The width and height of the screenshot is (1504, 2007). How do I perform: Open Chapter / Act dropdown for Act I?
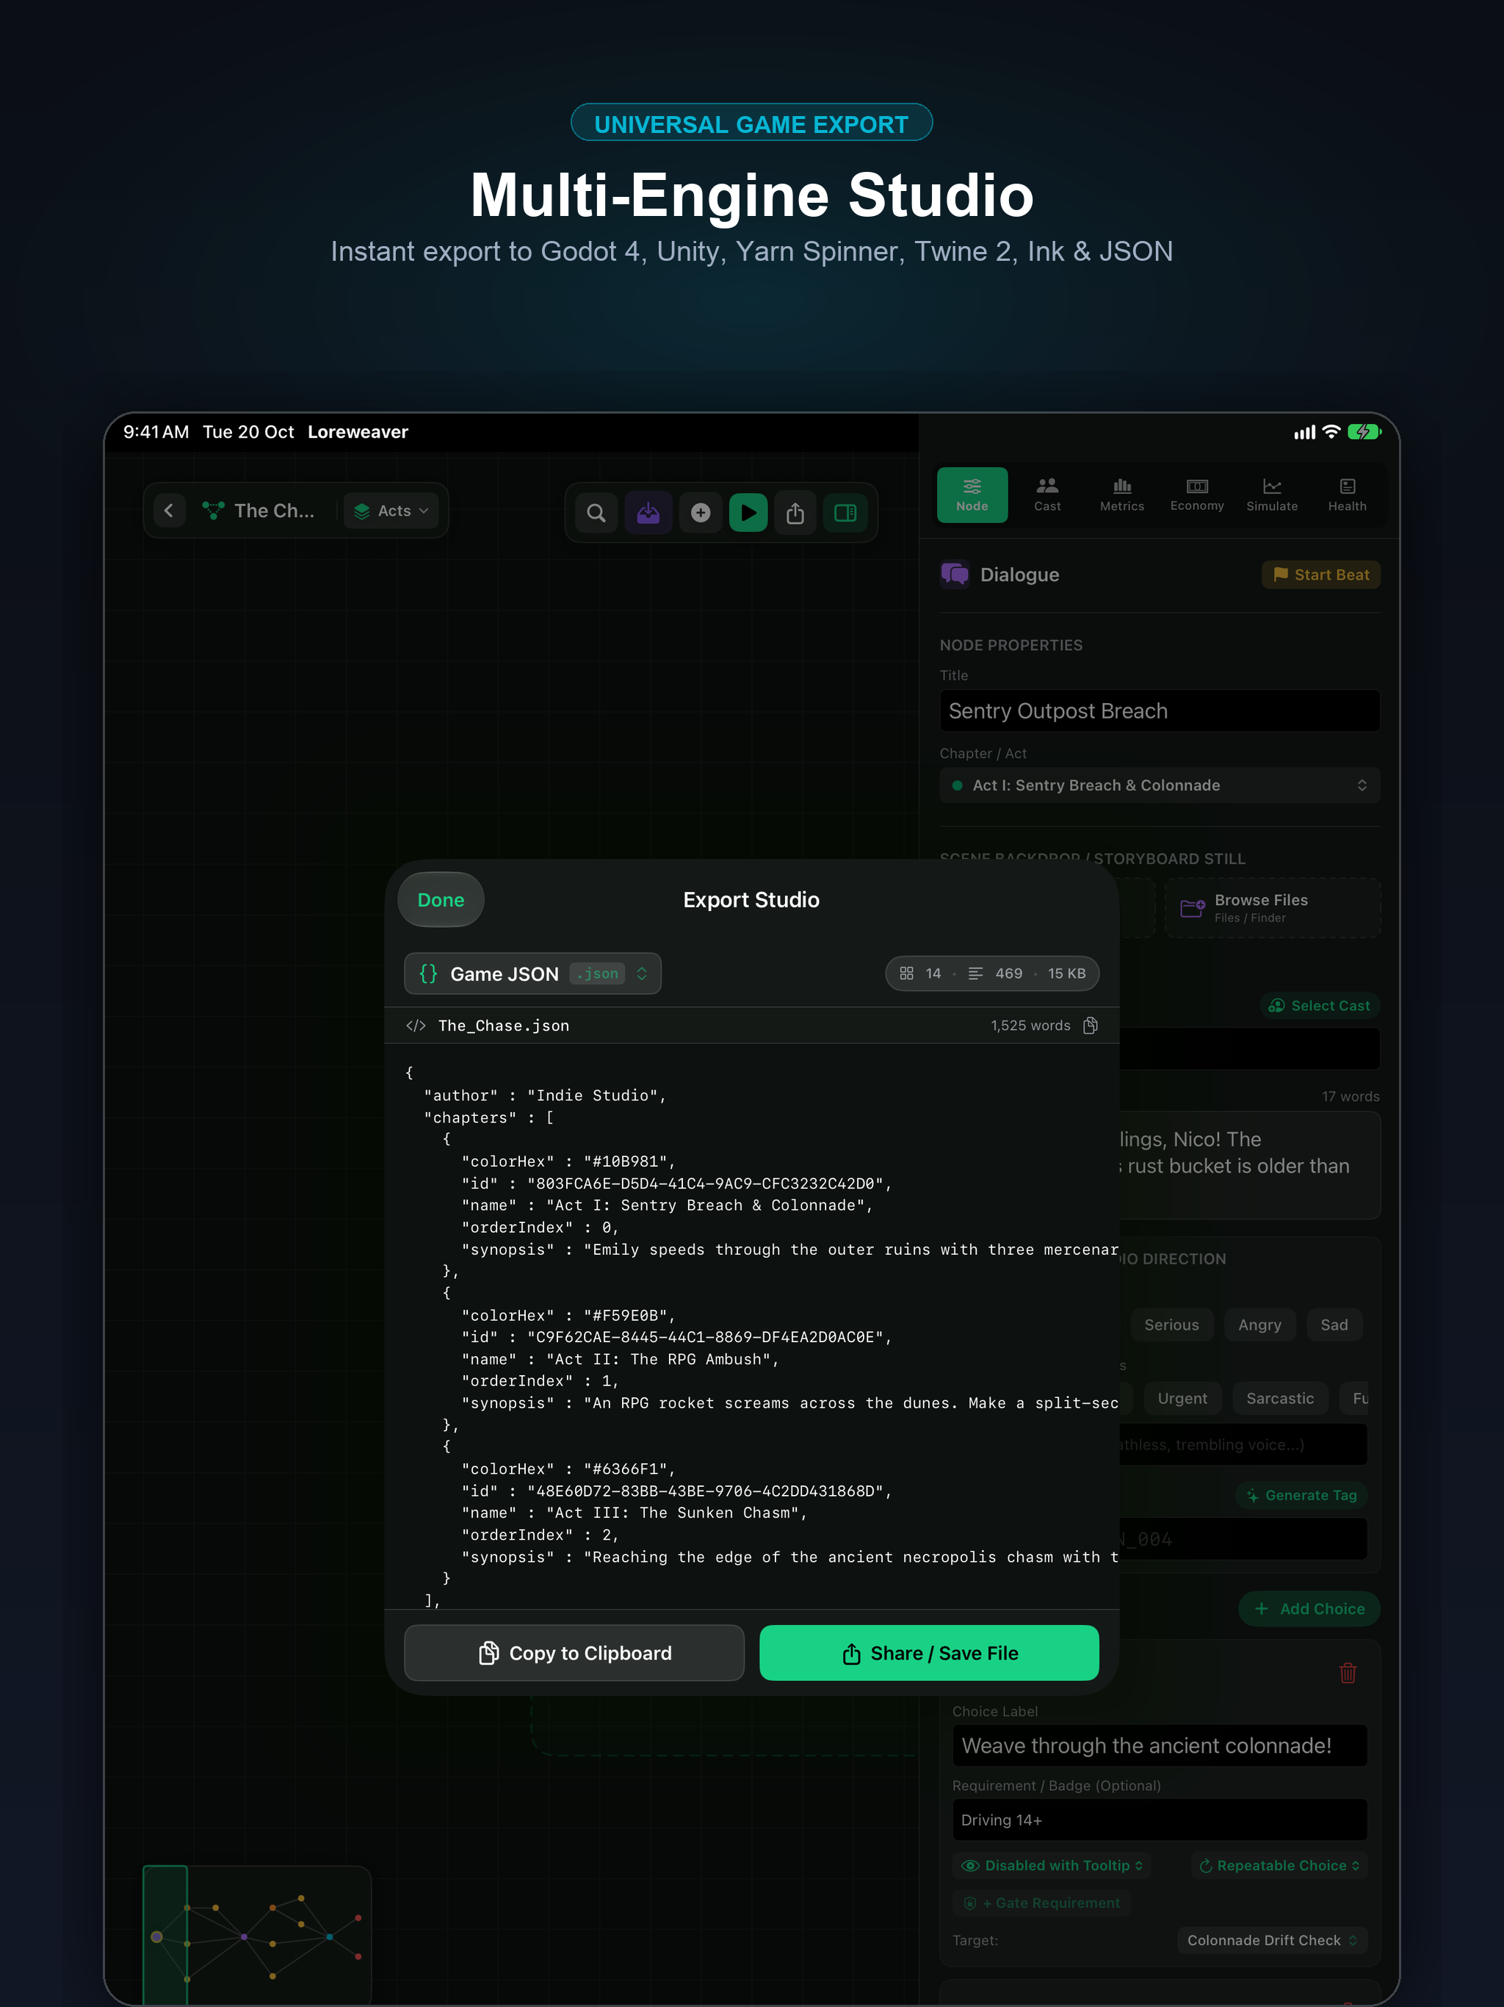click(x=1160, y=785)
